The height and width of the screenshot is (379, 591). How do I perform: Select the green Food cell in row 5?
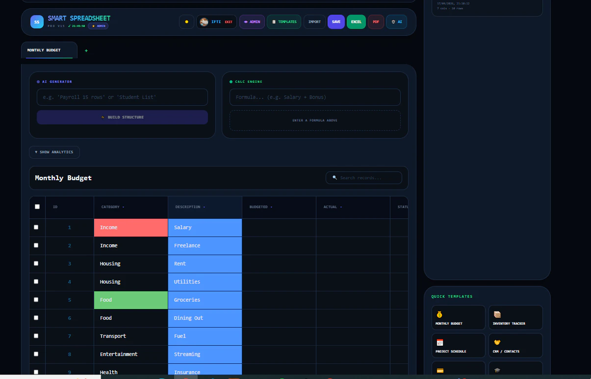pos(131,300)
